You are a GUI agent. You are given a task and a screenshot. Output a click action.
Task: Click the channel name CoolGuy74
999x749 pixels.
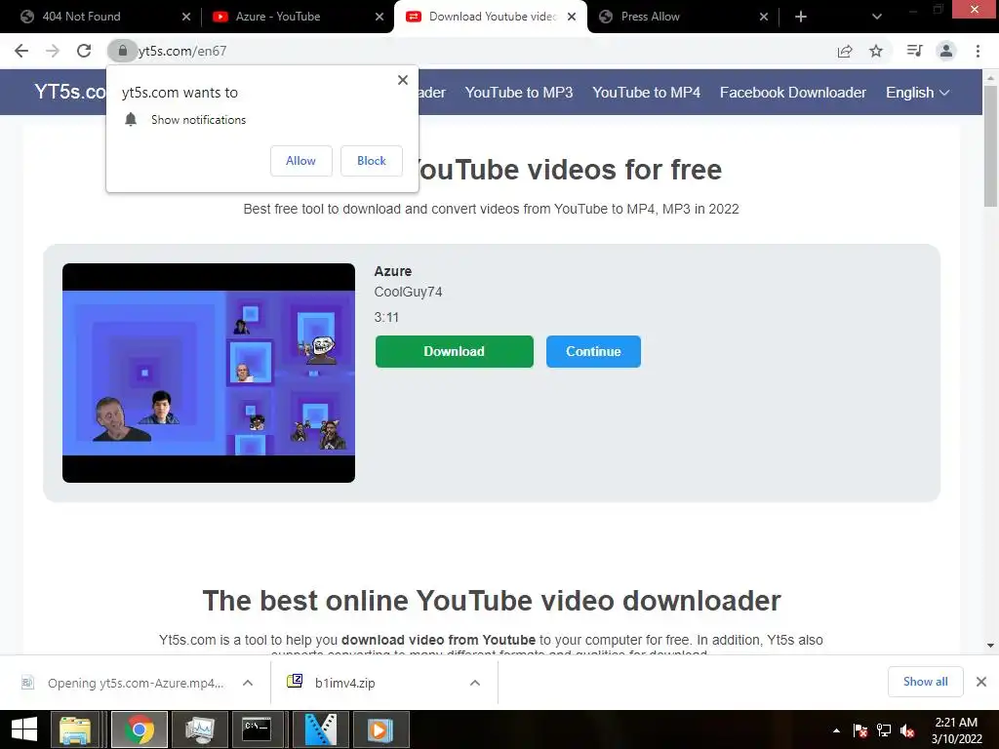[x=408, y=292]
